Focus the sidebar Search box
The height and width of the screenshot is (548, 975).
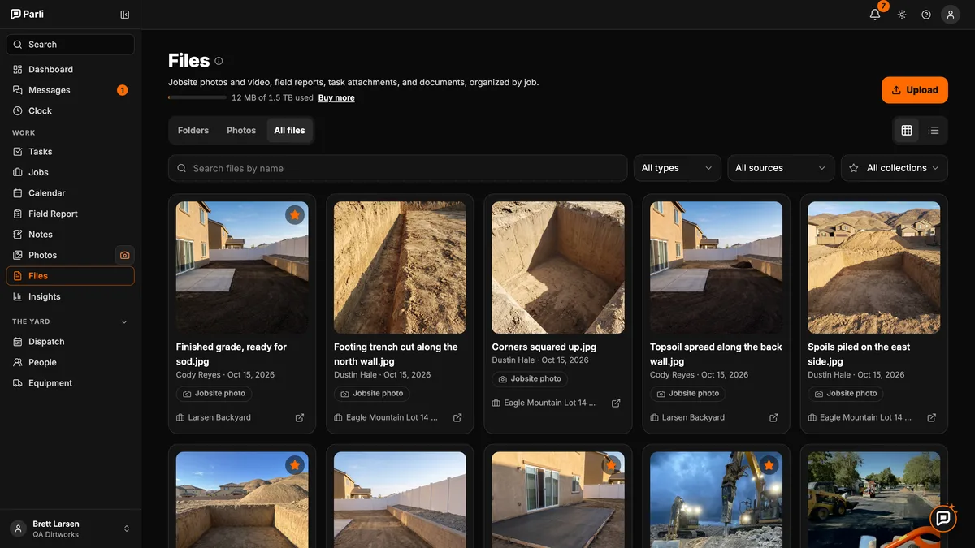[x=70, y=45]
